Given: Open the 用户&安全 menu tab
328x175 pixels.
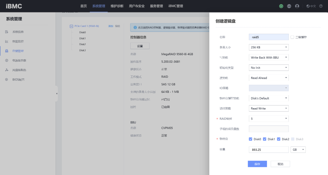Looking at the screenshot, I should coord(137,6).
